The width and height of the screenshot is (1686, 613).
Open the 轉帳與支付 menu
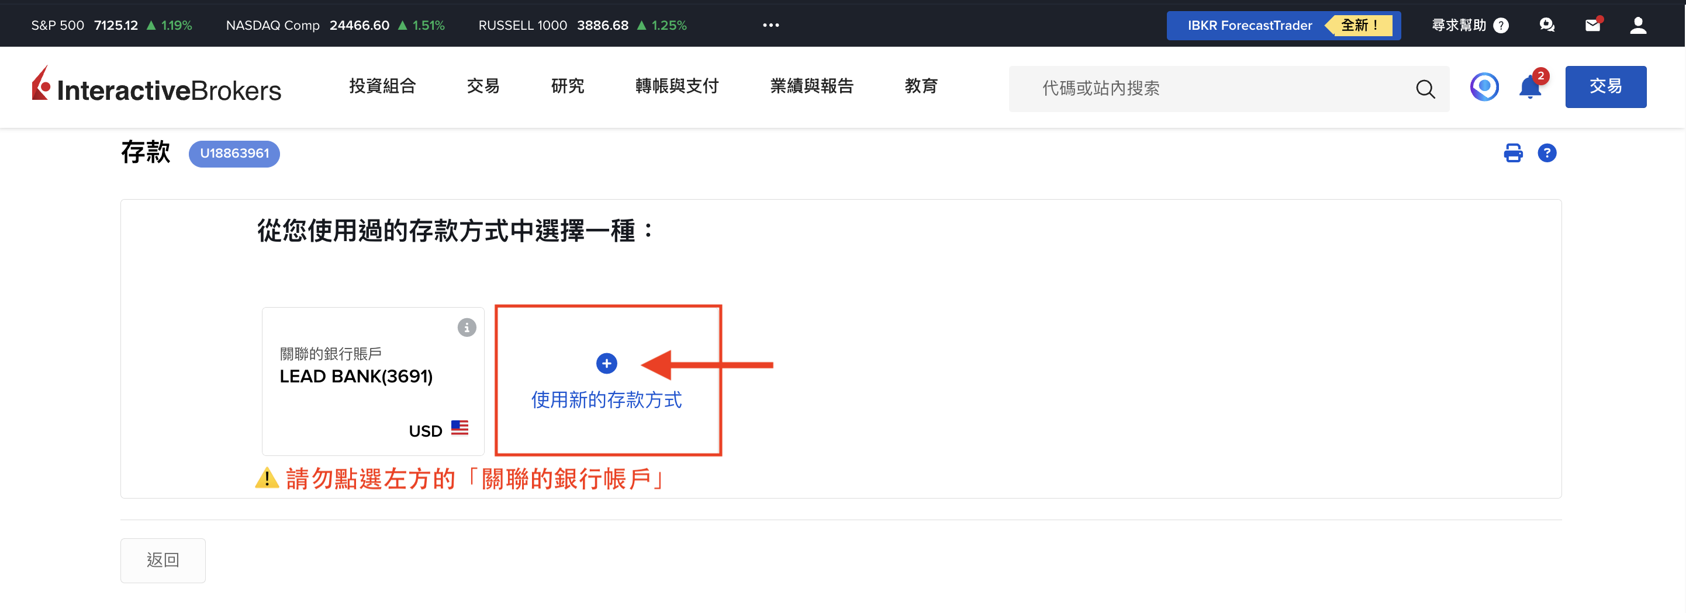(677, 86)
